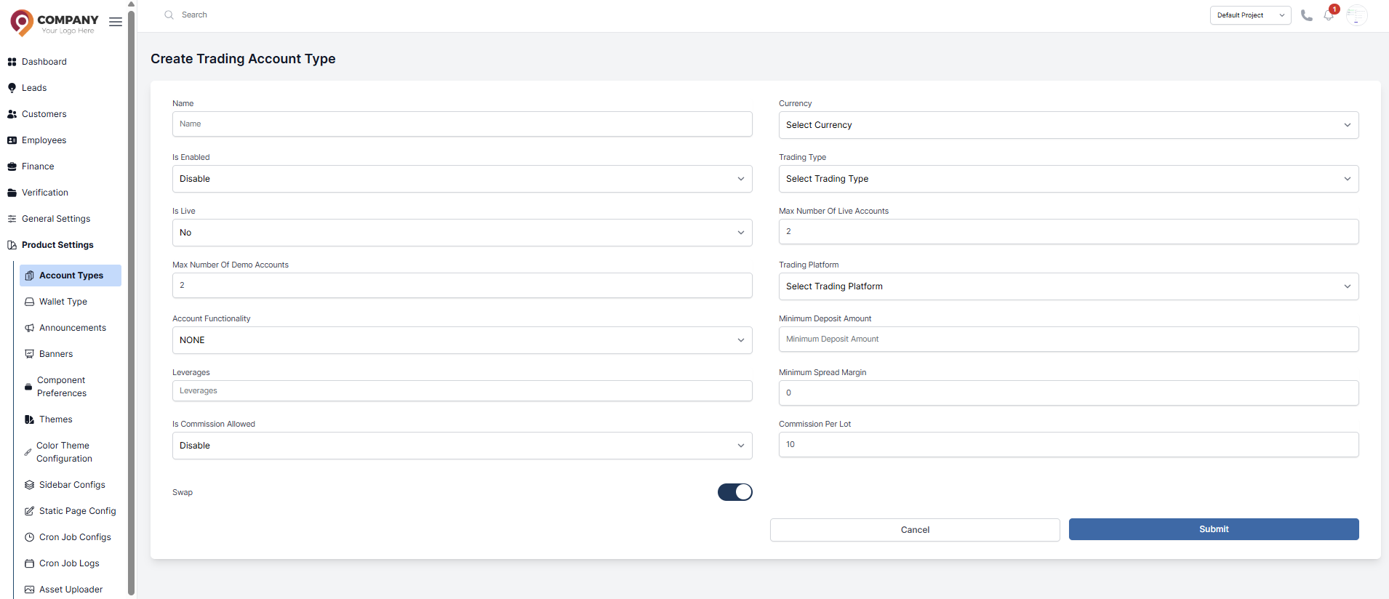The image size is (1389, 599).
Task: Open the Select Currency dropdown
Action: click(x=1068, y=125)
